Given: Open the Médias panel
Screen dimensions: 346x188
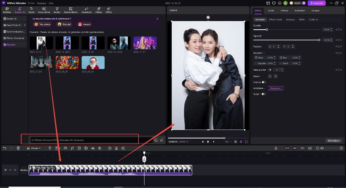Looking at the screenshot, I should 7,10.
